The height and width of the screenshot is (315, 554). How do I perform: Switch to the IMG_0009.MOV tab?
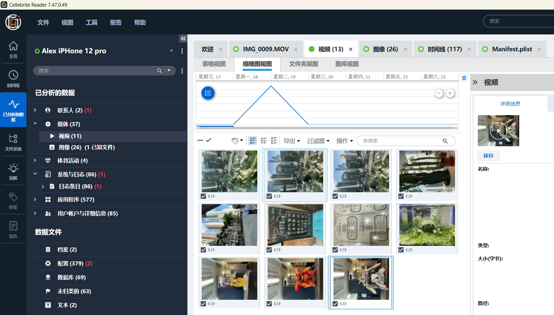pyautogui.click(x=266, y=49)
